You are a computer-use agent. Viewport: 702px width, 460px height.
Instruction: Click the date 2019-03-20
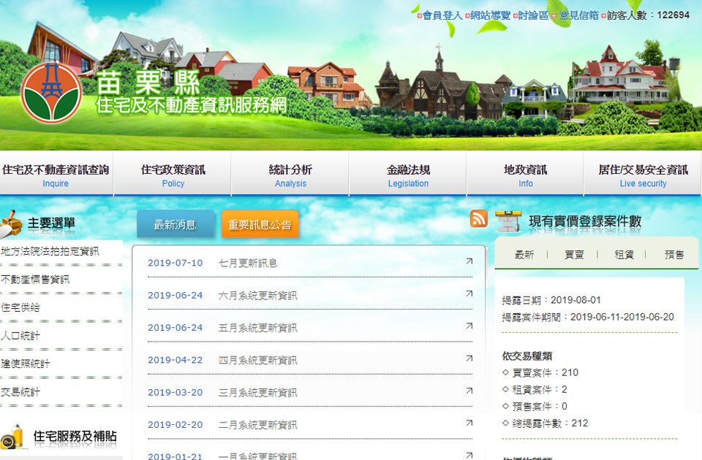point(175,392)
